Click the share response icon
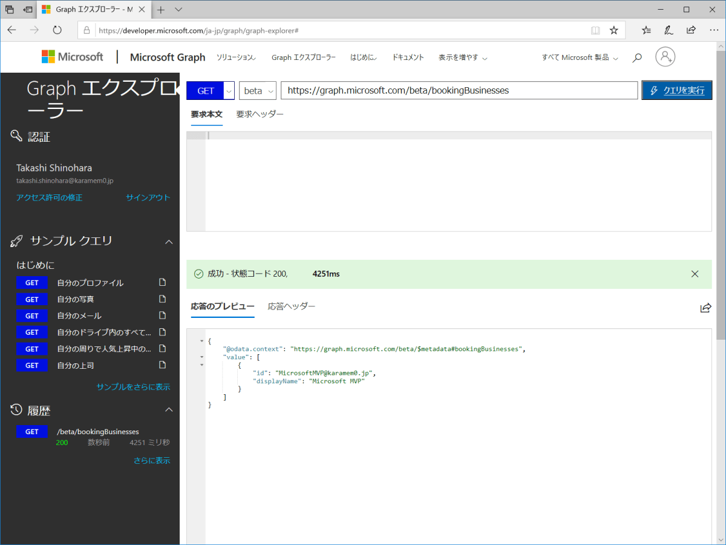This screenshot has width=726, height=545. point(705,308)
